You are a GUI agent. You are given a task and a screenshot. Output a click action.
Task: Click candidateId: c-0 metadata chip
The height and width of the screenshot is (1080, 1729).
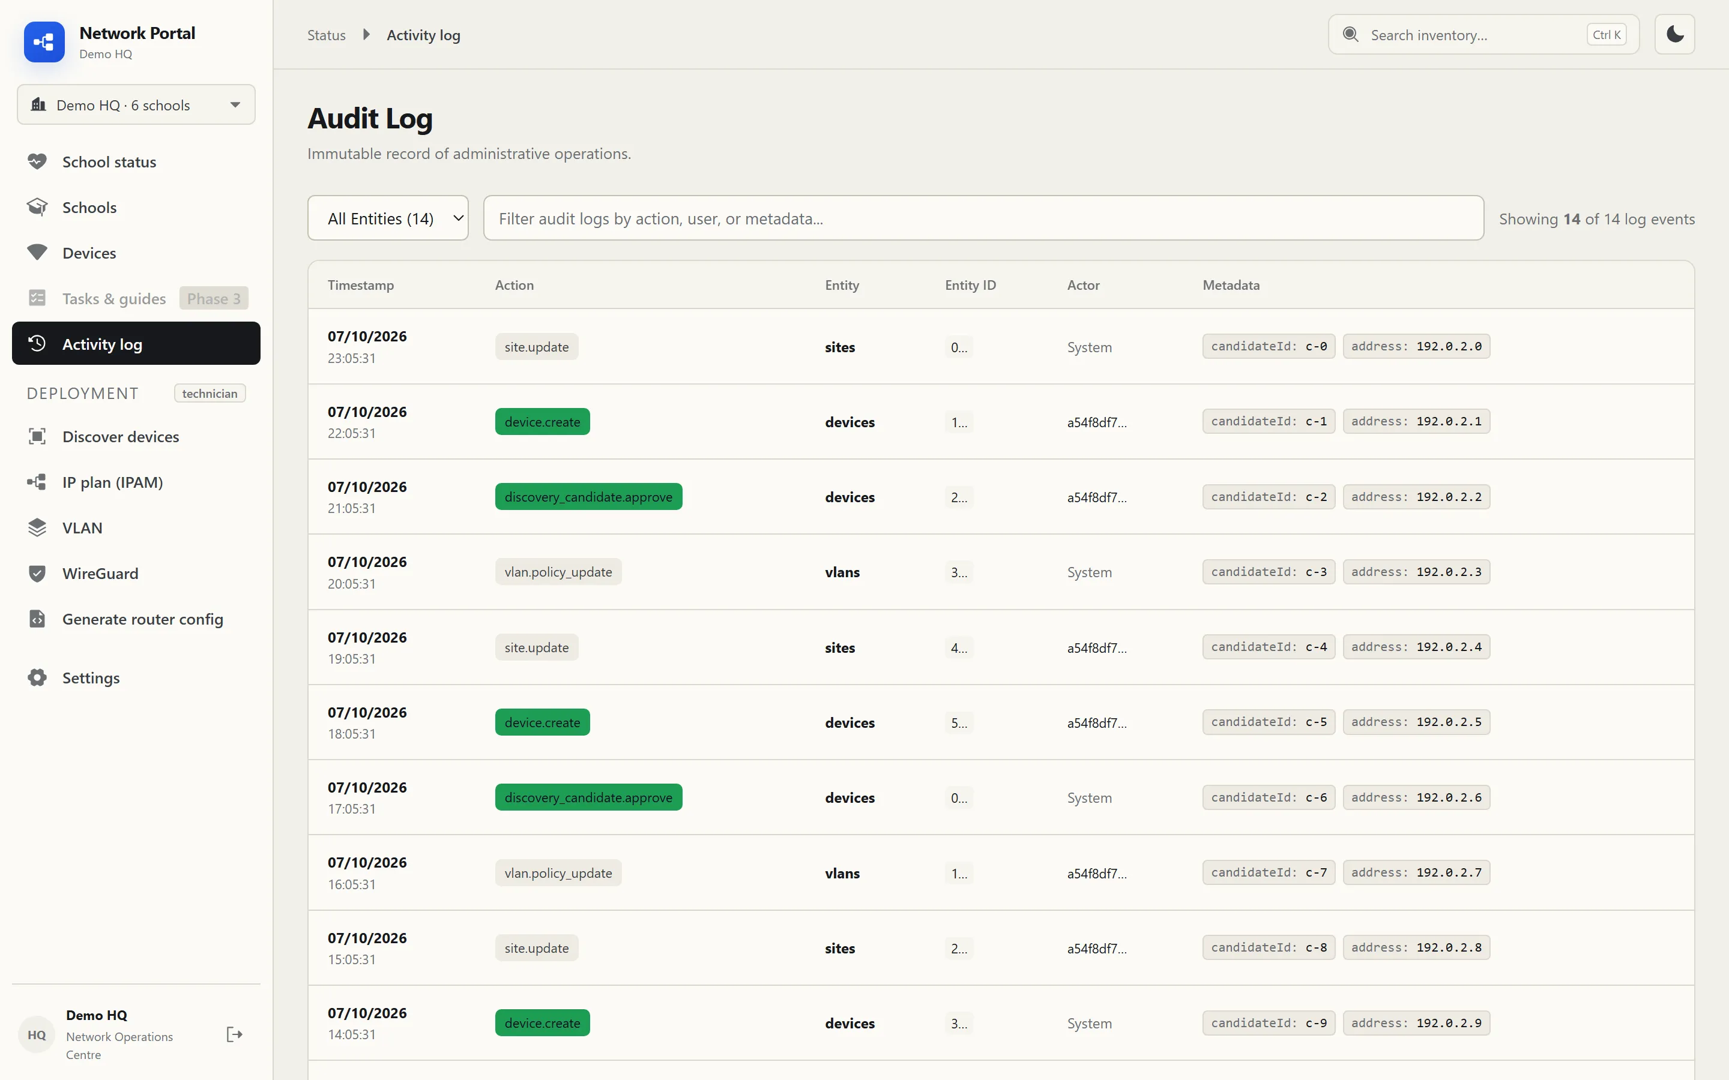(x=1268, y=346)
